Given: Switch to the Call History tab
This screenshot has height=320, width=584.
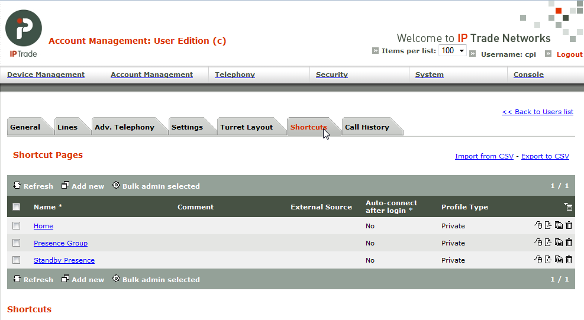Looking at the screenshot, I should [367, 127].
